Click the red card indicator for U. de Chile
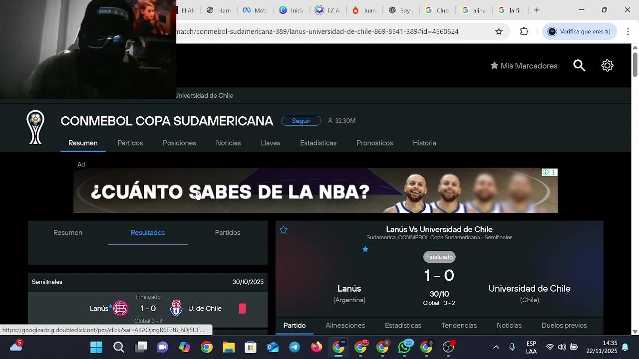The width and height of the screenshot is (639, 359). 242,309
